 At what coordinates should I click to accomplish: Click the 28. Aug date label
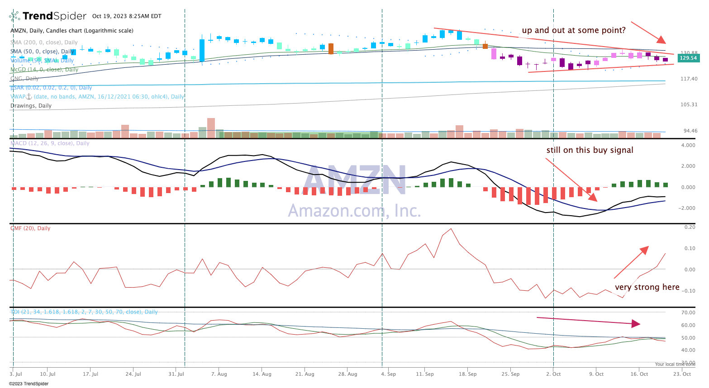(347, 374)
